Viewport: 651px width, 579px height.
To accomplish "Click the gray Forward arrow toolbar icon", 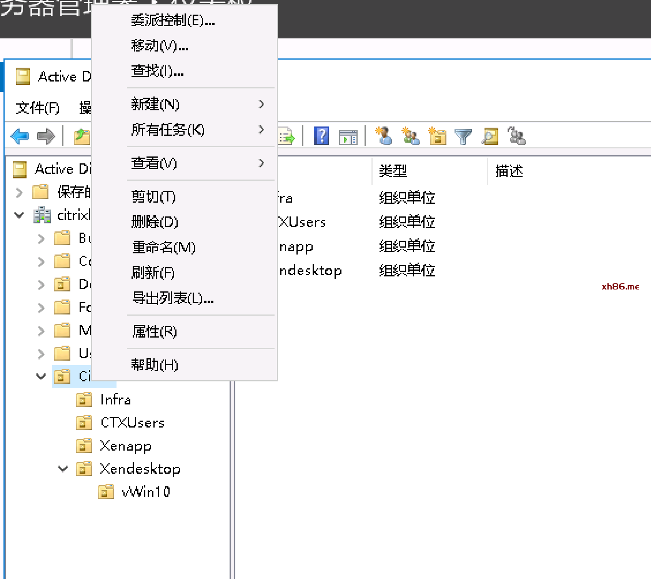I will pyautogui.click(x=46, y=136).
